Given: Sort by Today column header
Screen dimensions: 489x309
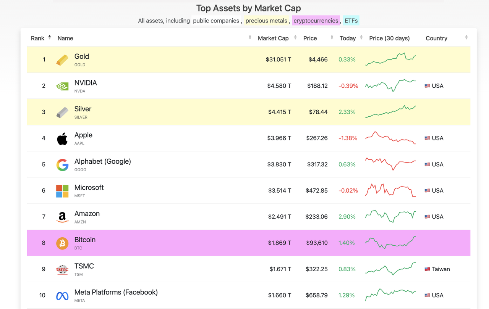Looking at the screenshot, I should point(348,38).
